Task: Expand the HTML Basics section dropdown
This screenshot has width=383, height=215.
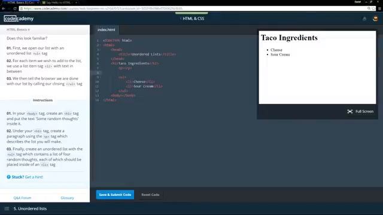Action: [19, 29]
